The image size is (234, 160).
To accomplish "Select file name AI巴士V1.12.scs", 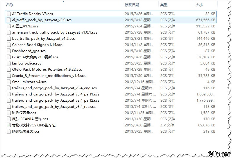I will pyautogui.click(x=25, y=26).
